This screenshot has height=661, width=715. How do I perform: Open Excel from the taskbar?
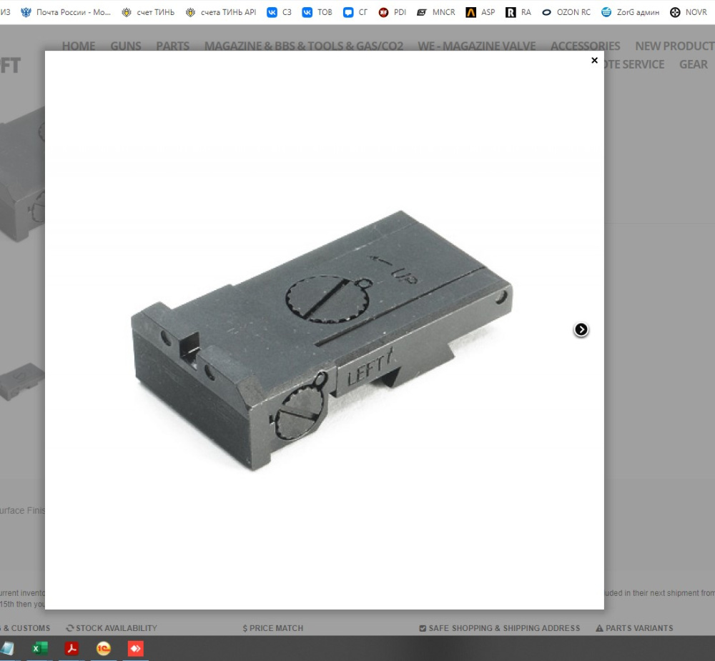pos(39,648)
